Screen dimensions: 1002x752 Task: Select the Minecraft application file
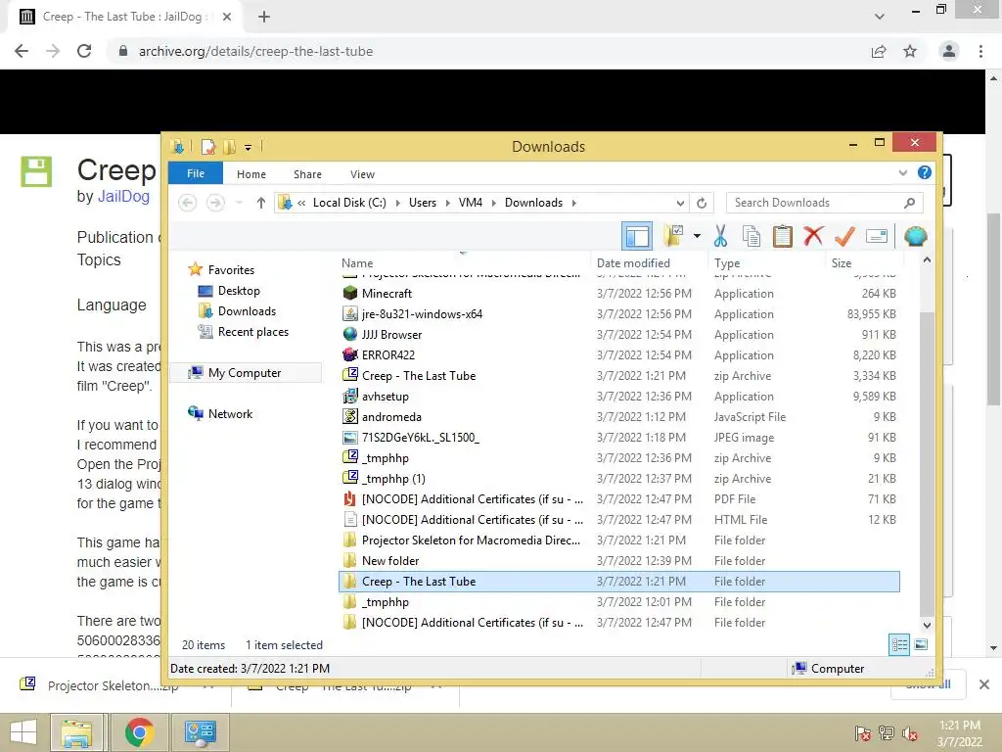coord(618,294)
